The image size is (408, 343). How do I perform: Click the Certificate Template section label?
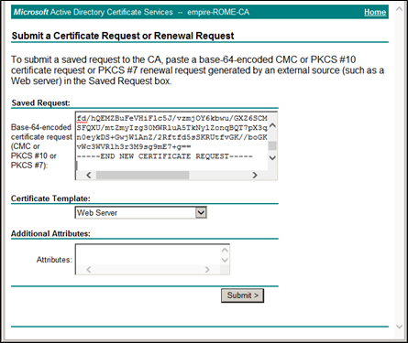tap(50, 198)
